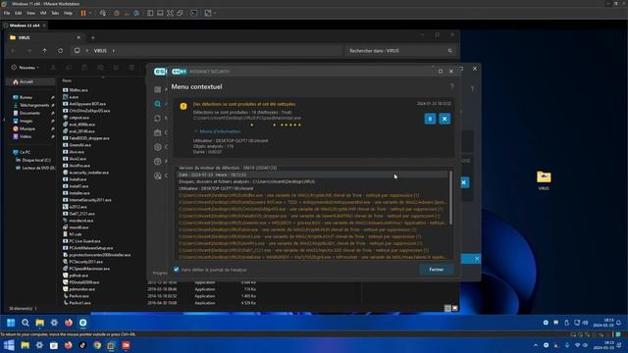Select the log row for FakeBSOD_dropper.exe detection
Screen dimensions: 628x353
pyautogui.click(x=312, y=216)
